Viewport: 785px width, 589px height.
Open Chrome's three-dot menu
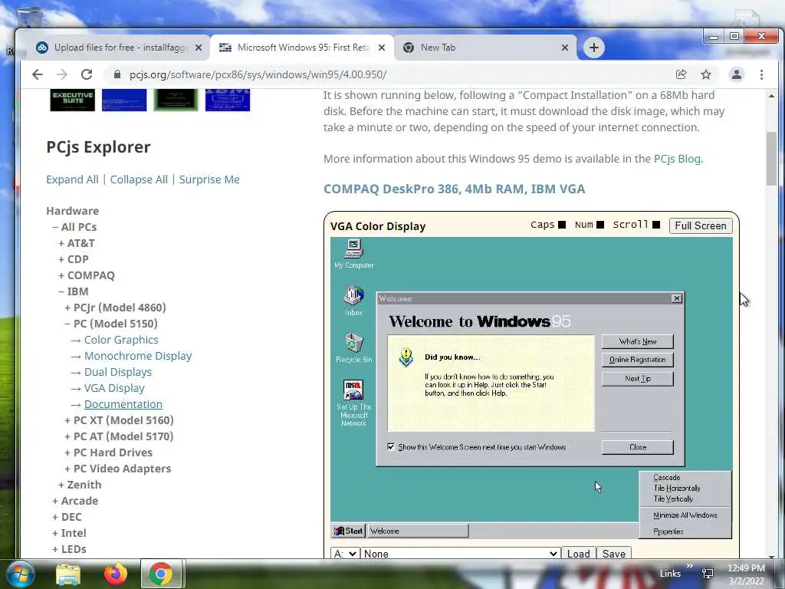tap(761, 74)
